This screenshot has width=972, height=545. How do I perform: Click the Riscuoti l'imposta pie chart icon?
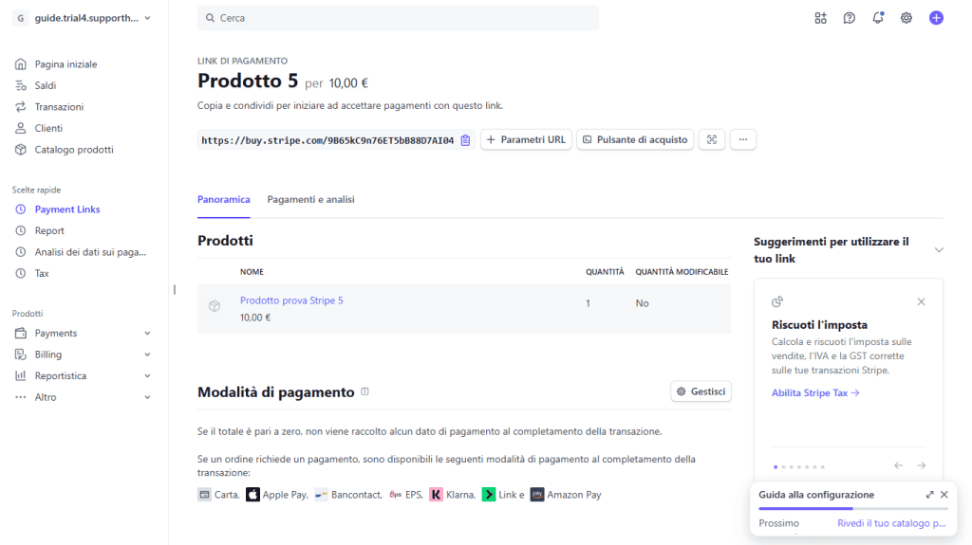[777, 301]
